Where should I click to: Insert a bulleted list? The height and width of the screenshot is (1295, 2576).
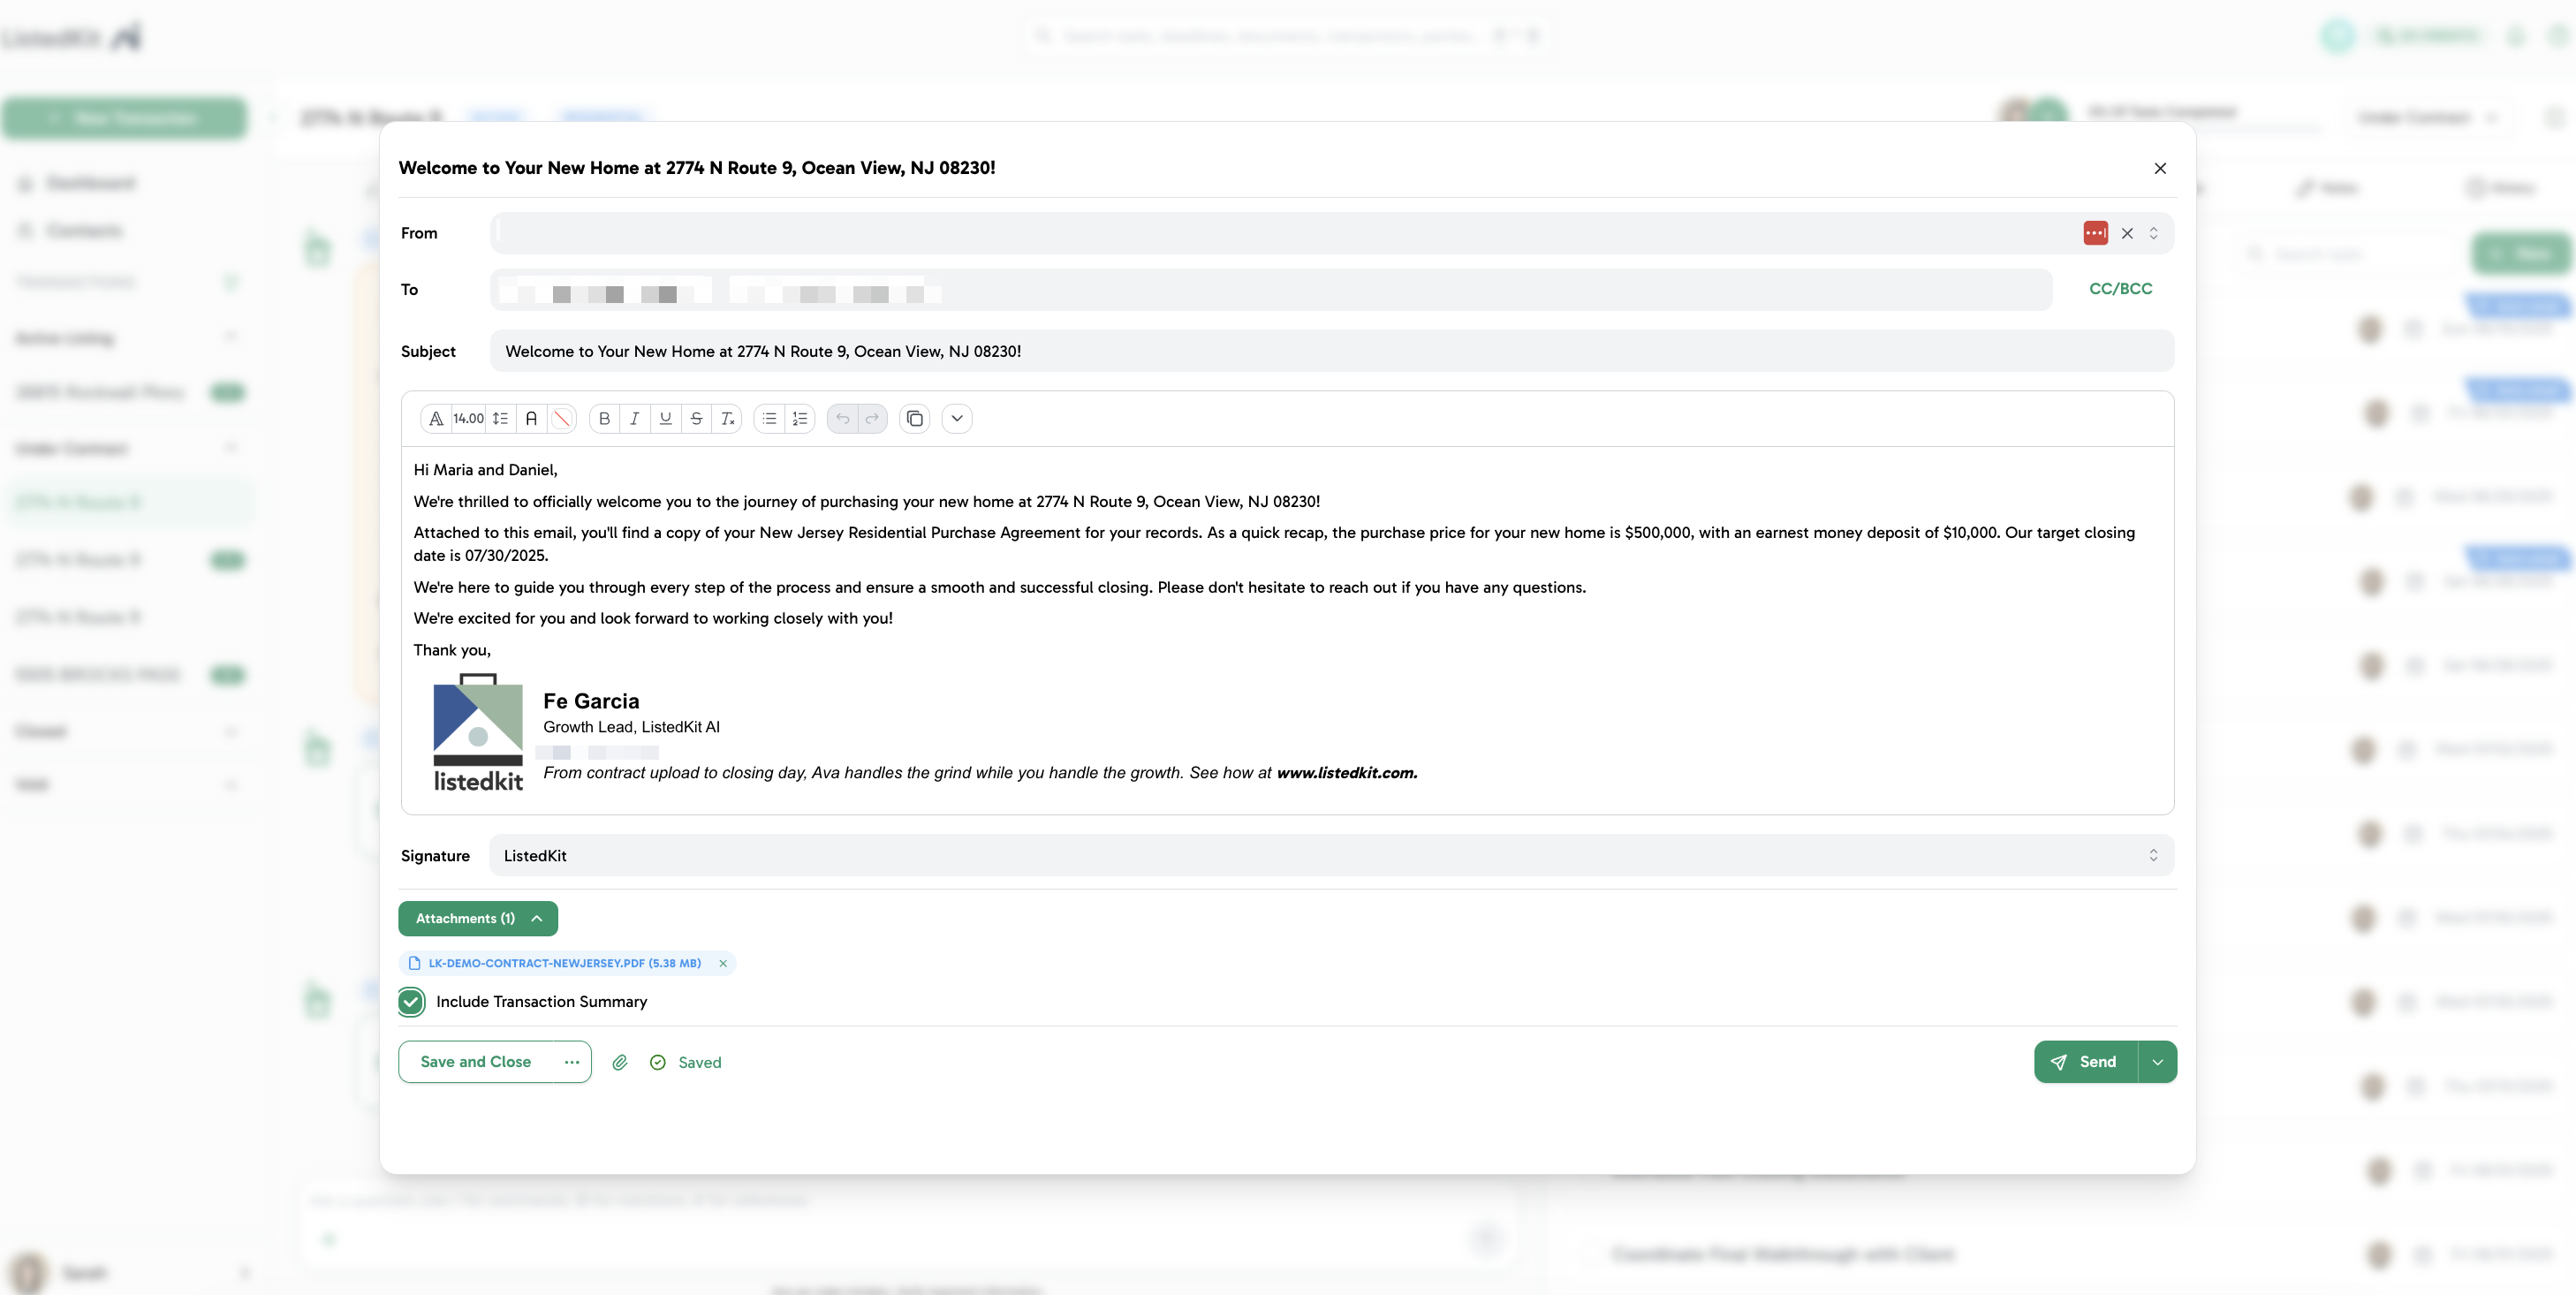769,418
